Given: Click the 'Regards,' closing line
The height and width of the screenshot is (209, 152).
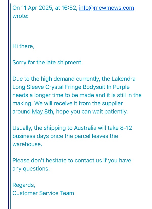Looking at the screenshot, I should tap(24, 185).
